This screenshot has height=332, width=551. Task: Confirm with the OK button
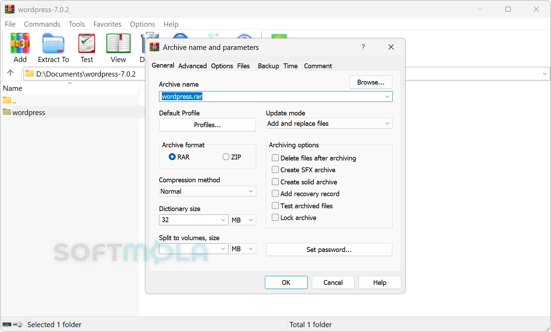286,282
